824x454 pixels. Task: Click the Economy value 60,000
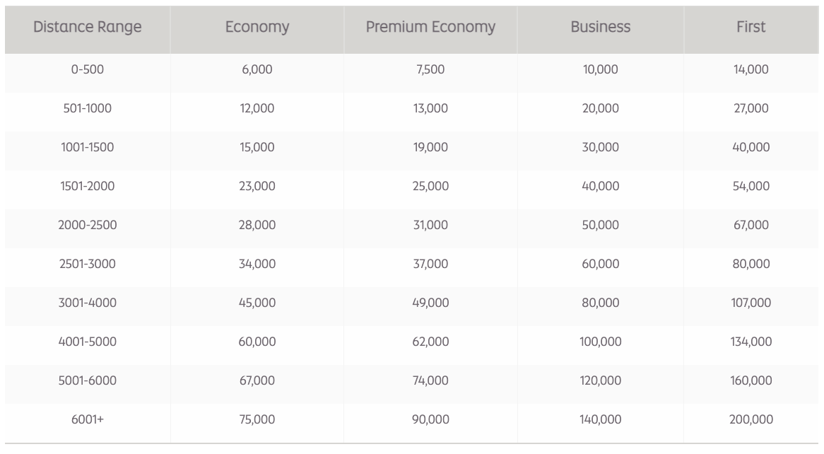pyautogui.click(x=257, y=342)
